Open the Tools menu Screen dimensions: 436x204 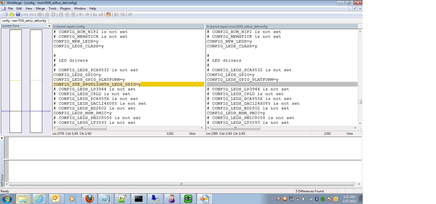(x=52, y=8)
